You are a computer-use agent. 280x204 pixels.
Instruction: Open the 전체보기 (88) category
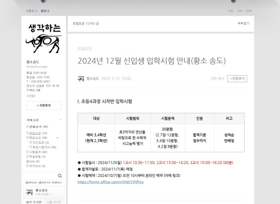[38, 127]
